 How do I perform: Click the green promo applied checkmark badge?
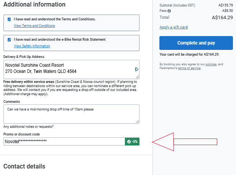click(x=132, y=142)
